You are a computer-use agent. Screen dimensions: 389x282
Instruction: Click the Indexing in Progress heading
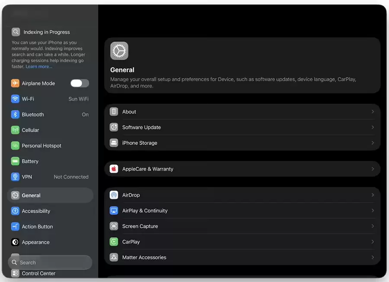tap(47, 32)
